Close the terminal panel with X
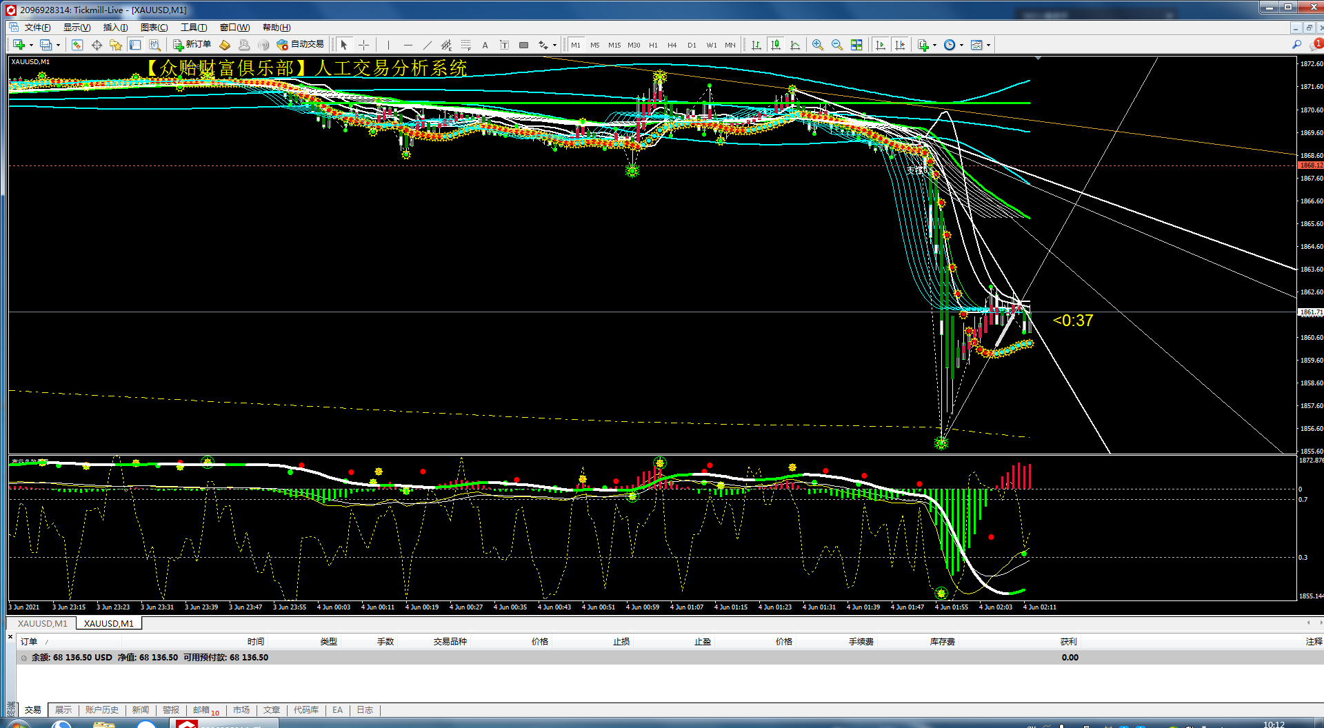This screenshot has height=728, width=1324. pos(10,637)
